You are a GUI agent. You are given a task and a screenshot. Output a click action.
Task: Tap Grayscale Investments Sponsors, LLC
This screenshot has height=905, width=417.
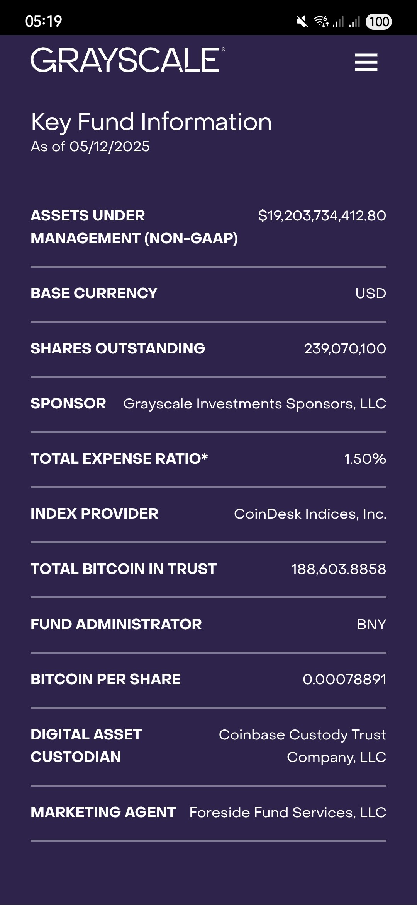254,404
